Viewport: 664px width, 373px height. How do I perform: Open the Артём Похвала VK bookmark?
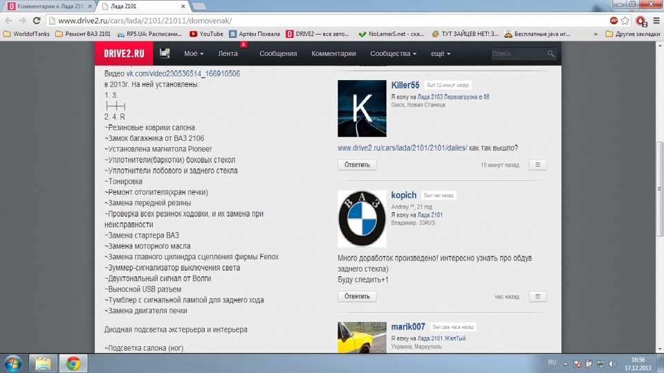point(255,34)
